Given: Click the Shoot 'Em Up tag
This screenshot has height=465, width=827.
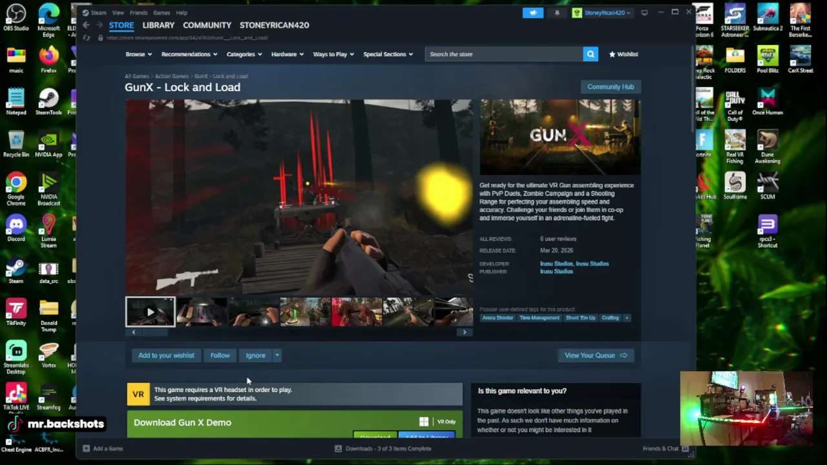Looking at the screenshot, I should click(580, 318).
